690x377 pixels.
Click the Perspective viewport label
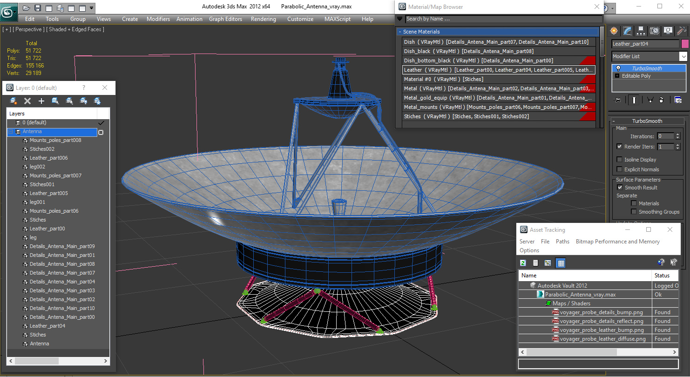[29, 29]
